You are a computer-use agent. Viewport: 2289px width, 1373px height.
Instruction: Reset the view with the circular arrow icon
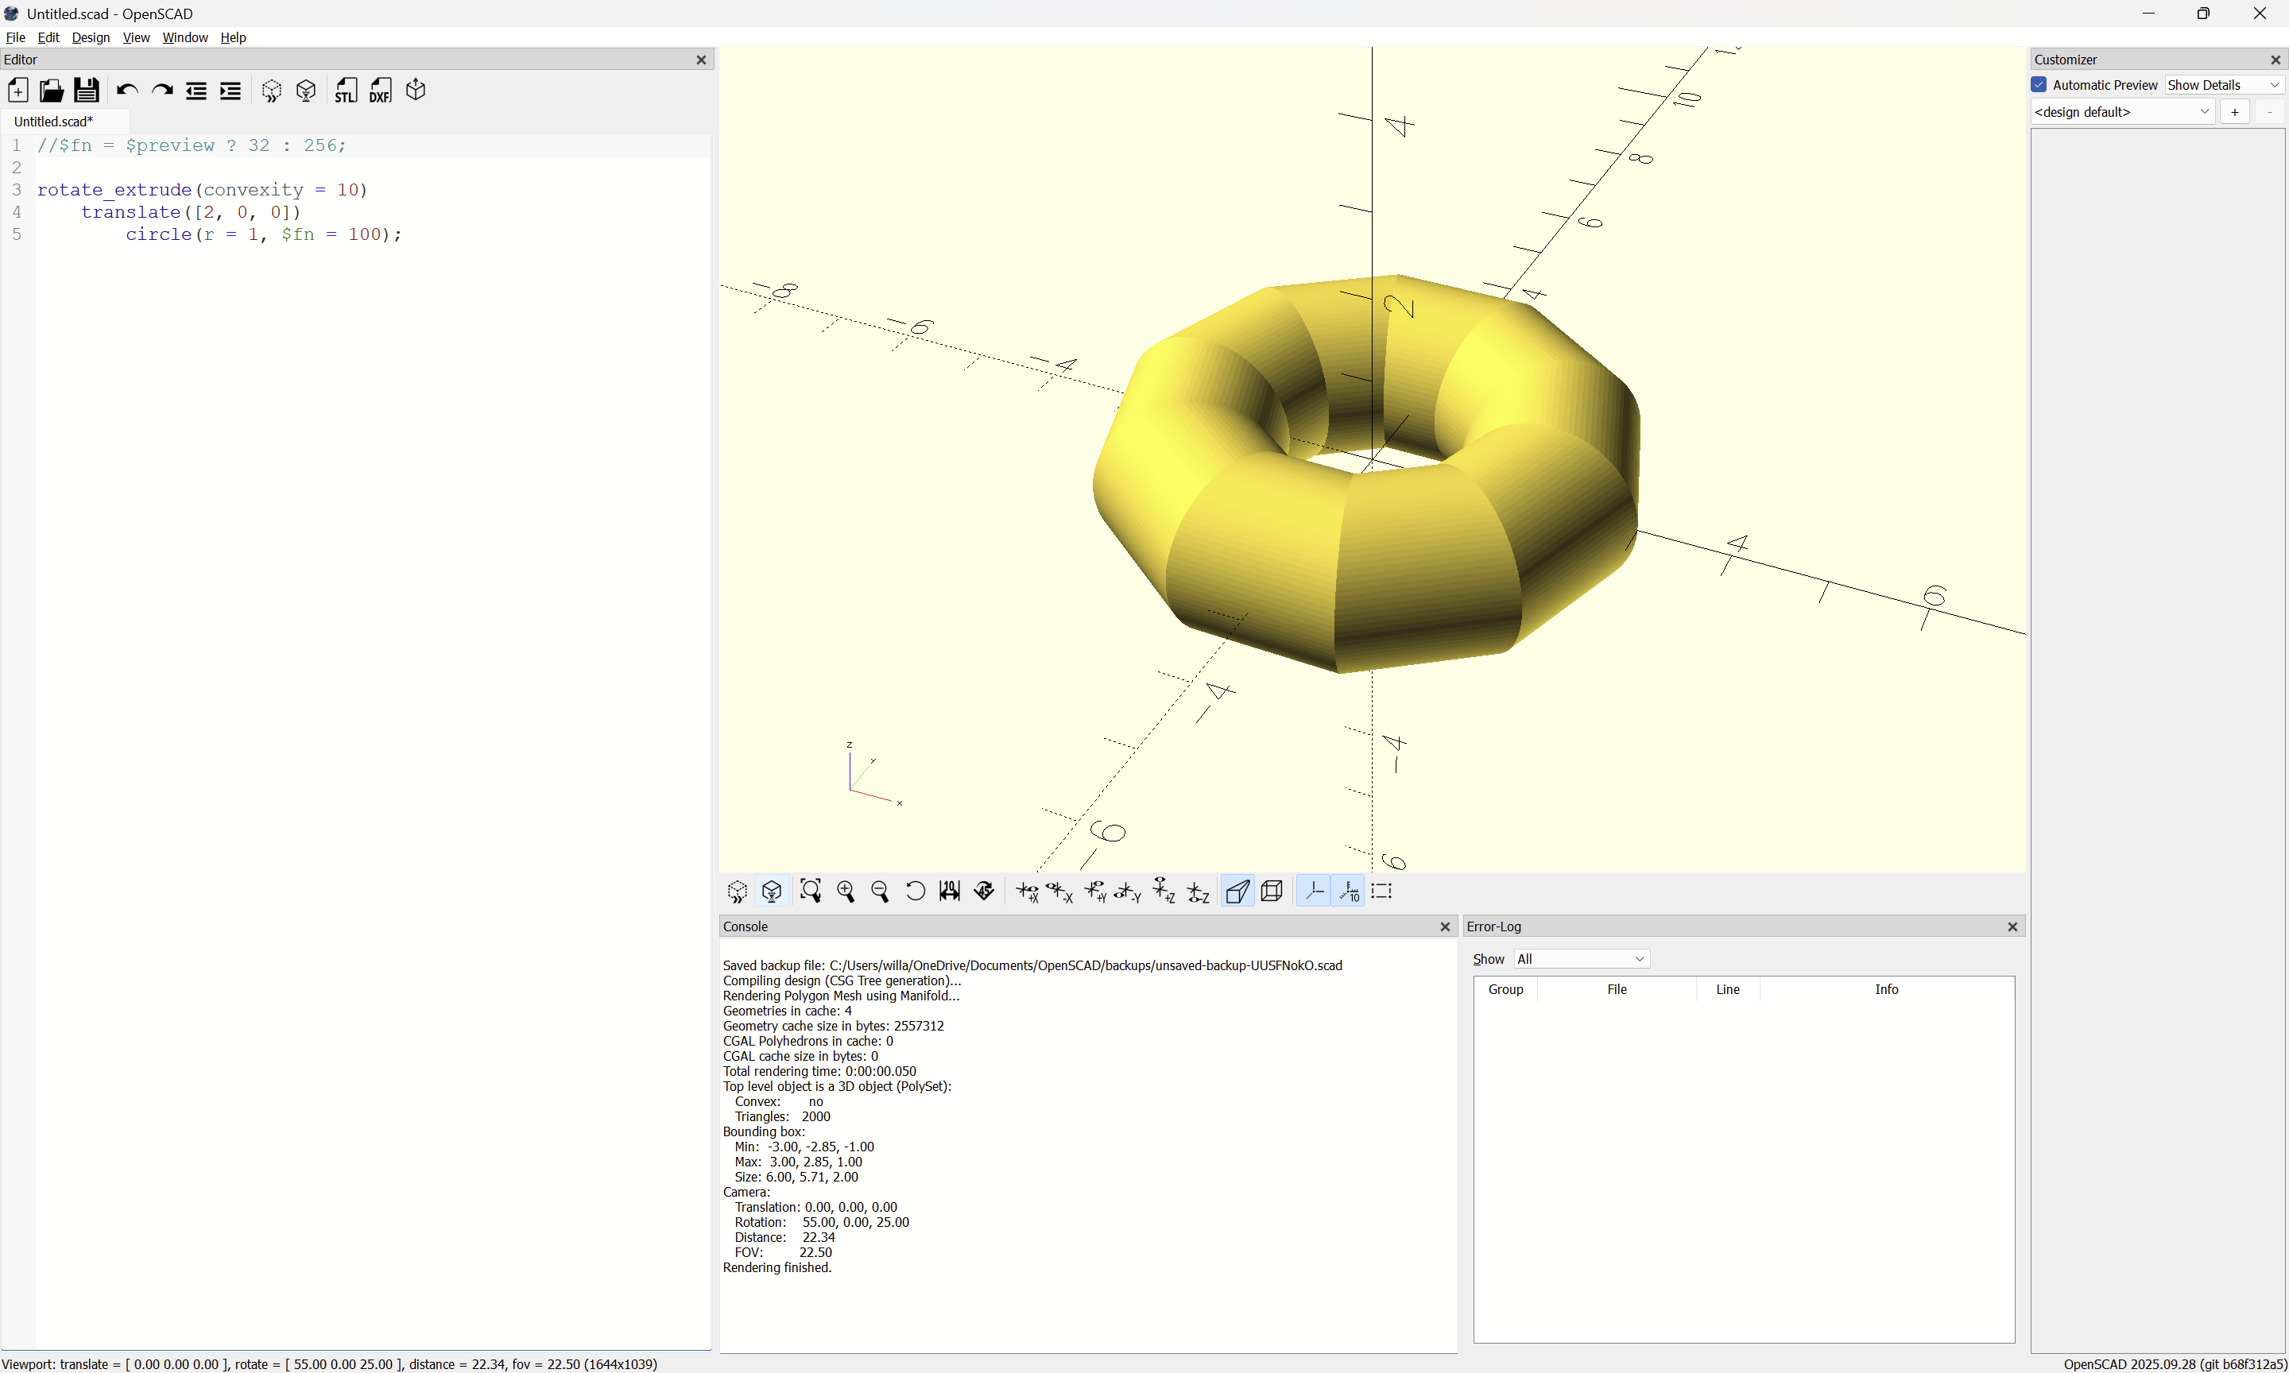915,891
